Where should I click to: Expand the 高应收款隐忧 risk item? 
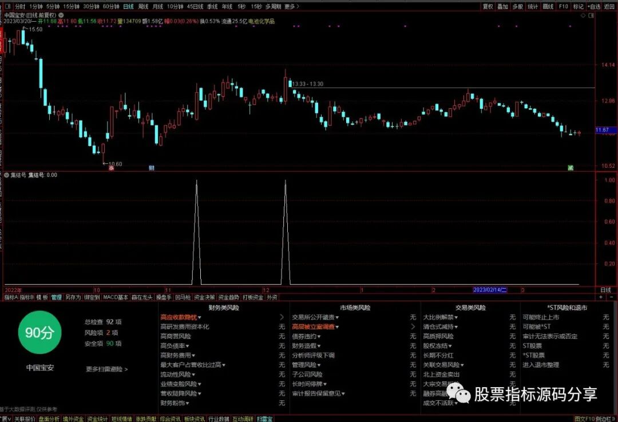(180, 317)
